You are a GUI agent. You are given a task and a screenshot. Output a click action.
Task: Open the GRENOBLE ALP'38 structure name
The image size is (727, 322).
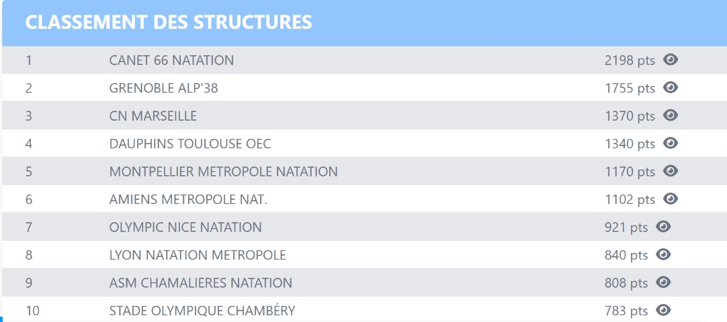163,89
